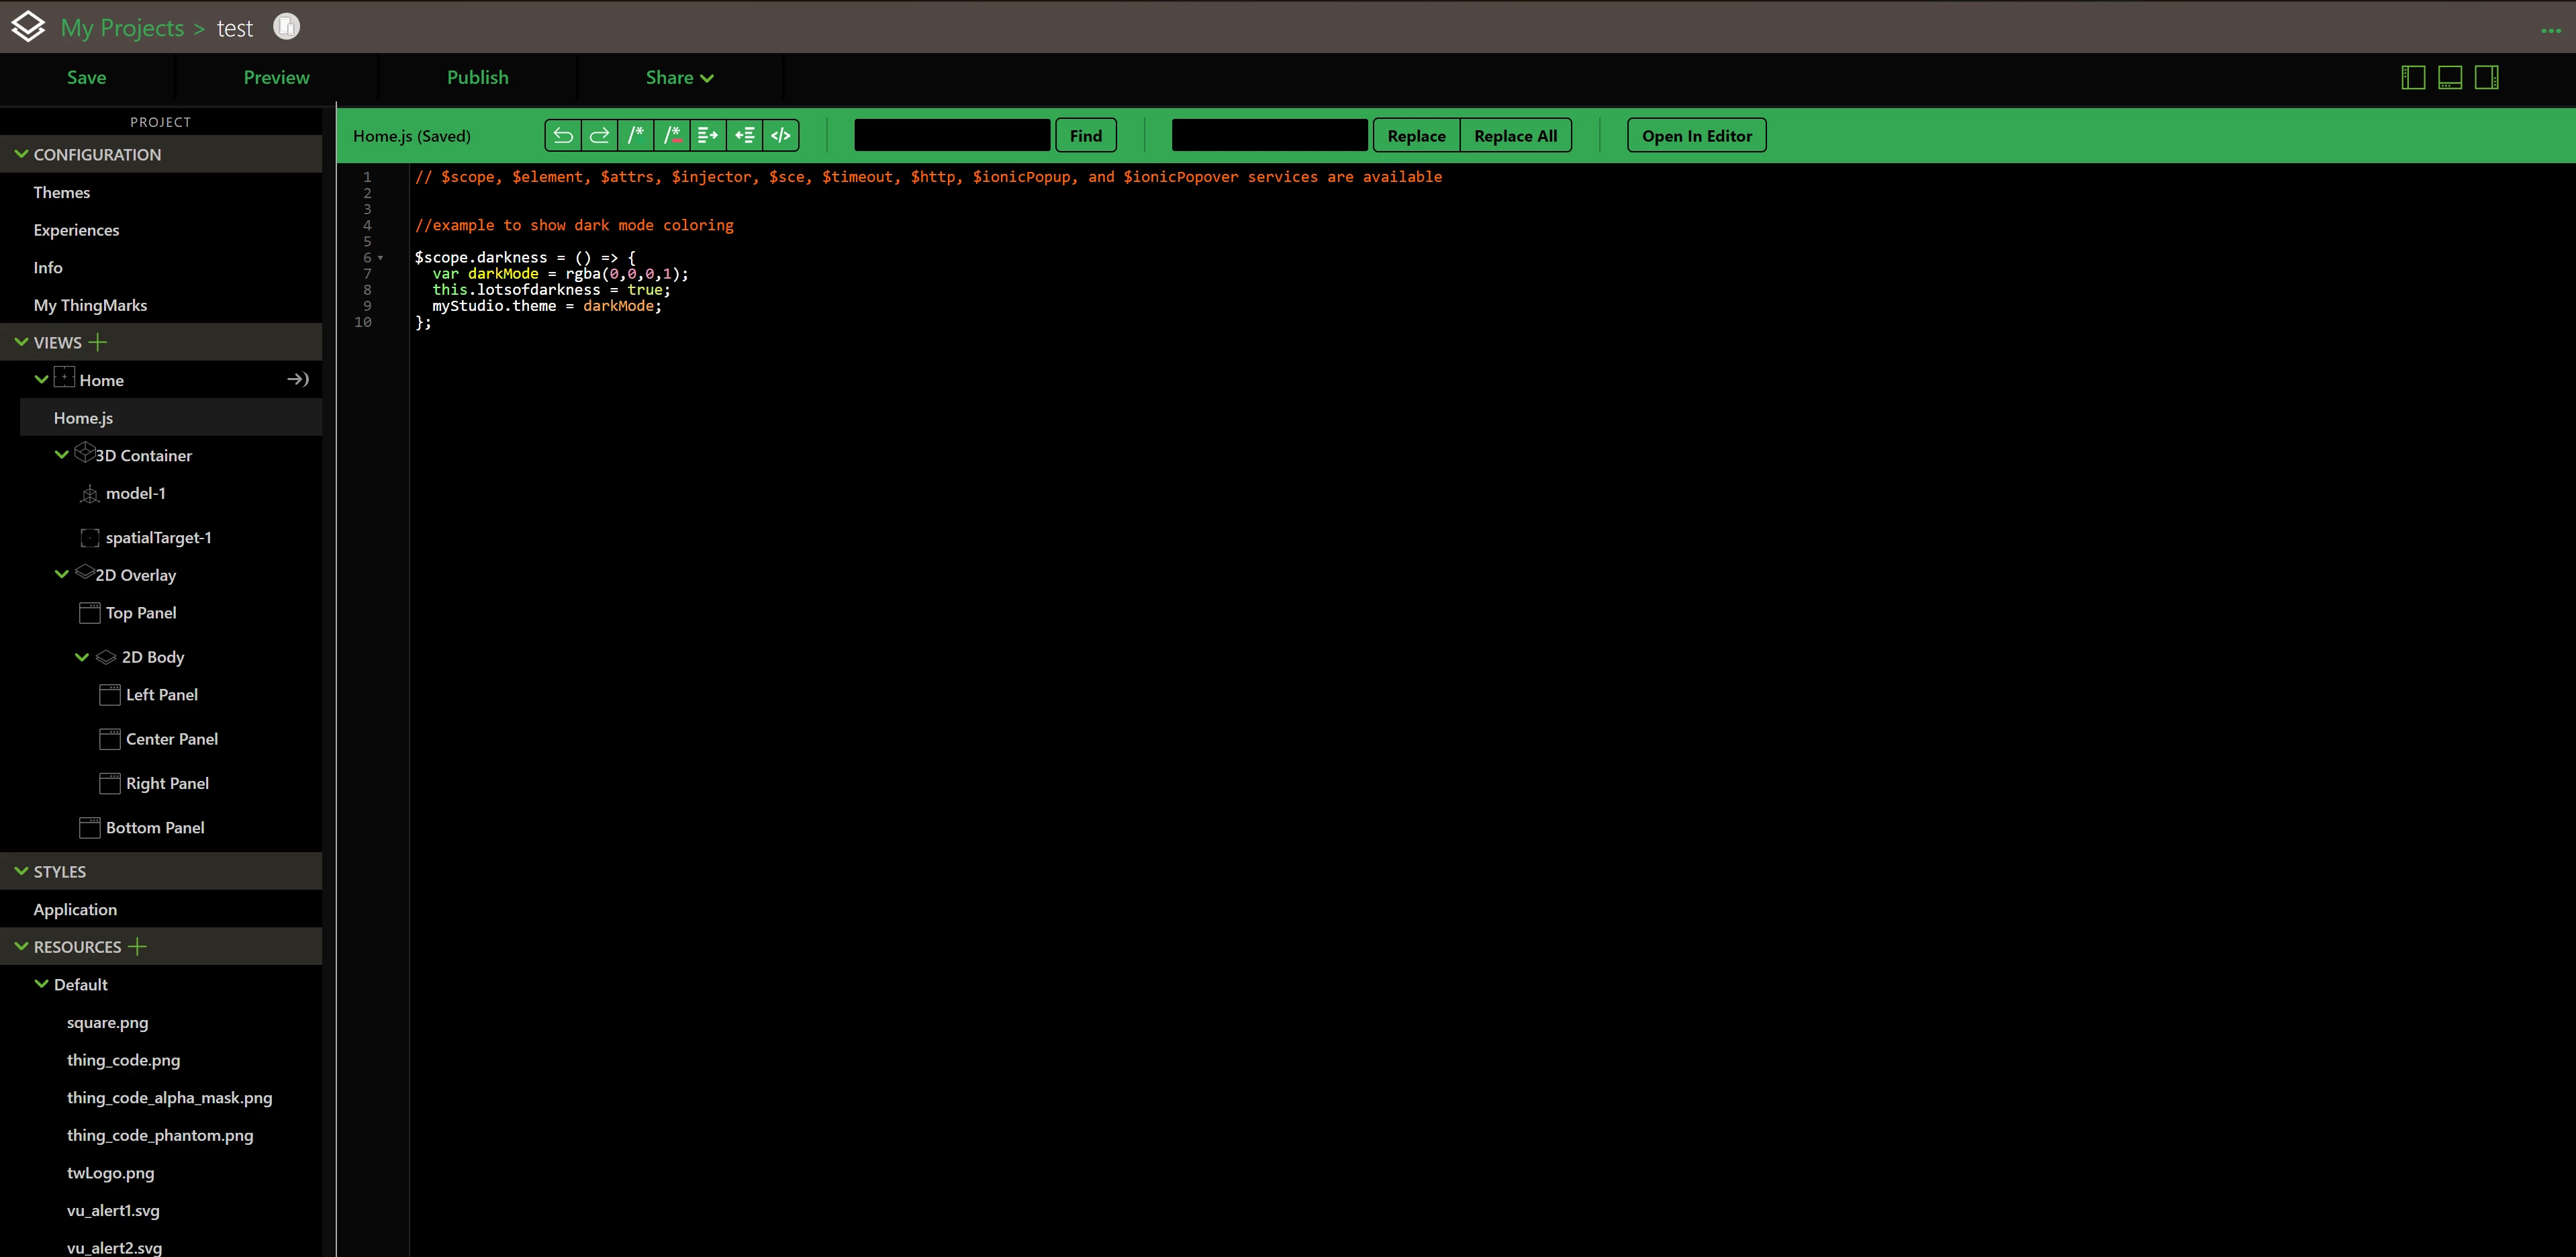
Task: Click the decrease indent icon
Action: [744, 136]
